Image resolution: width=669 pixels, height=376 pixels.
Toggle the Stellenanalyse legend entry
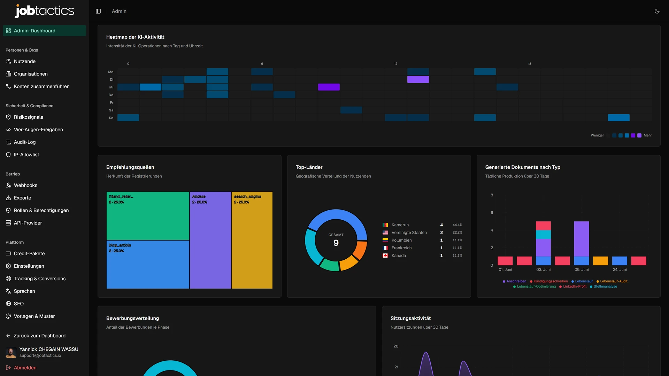pos(603,287)
